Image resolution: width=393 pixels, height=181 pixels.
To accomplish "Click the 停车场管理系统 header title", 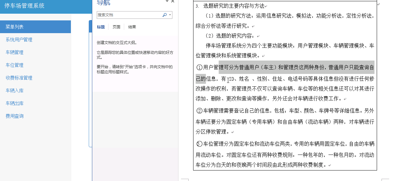I will [x=25, y=6].
